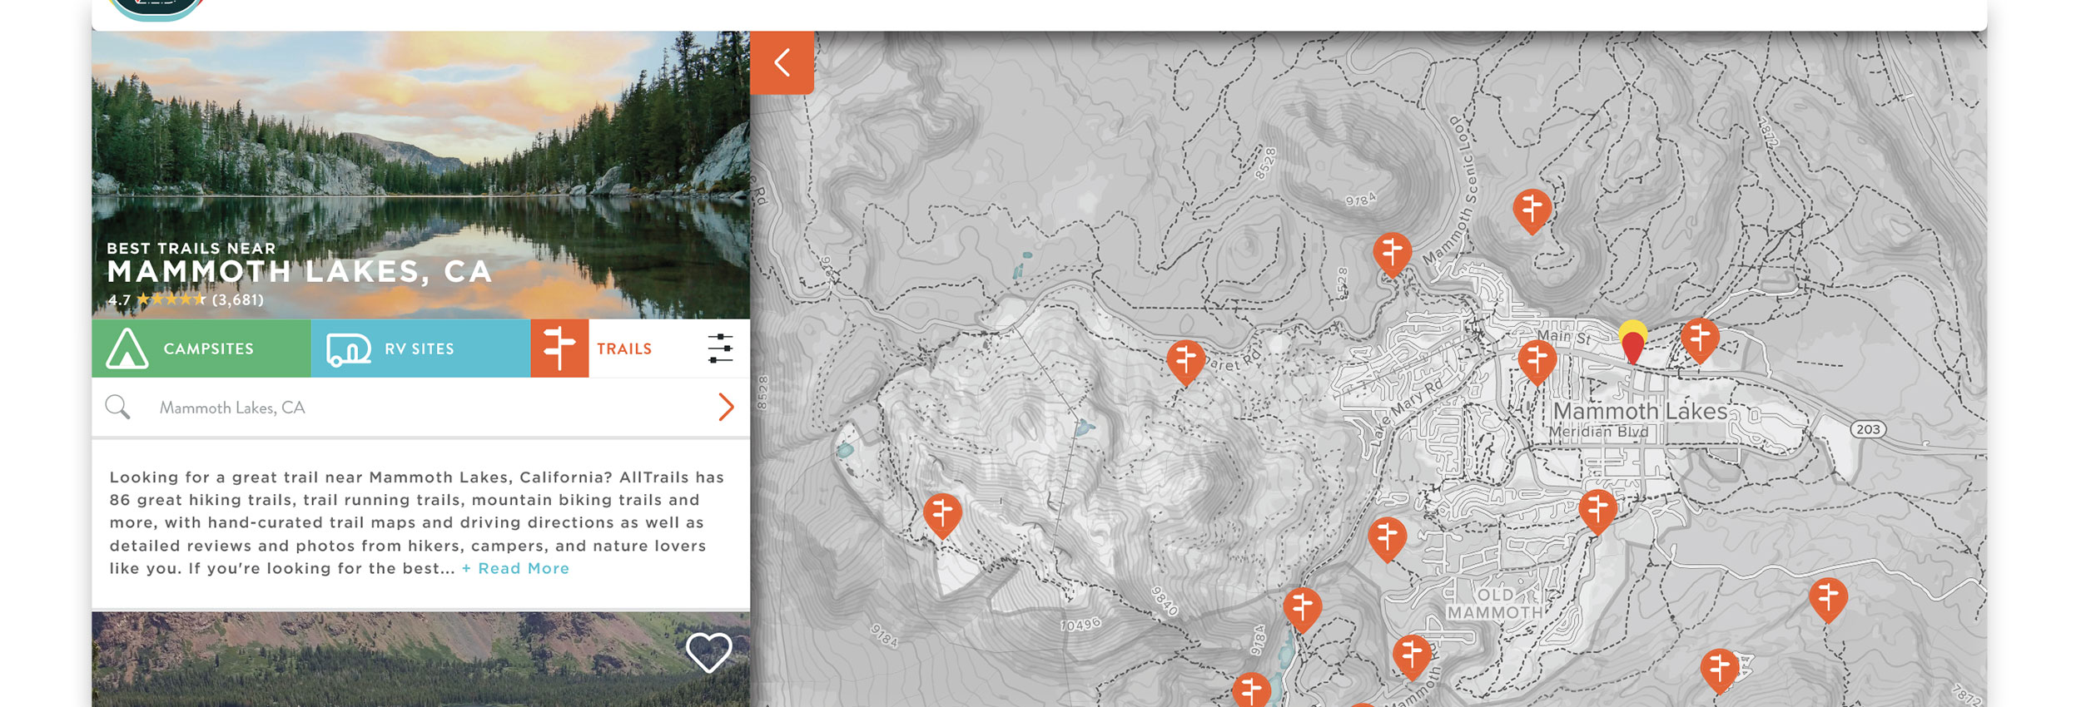Select trail marker left of Main St label
This screenshot has width=2081, height=707.
1537,362
